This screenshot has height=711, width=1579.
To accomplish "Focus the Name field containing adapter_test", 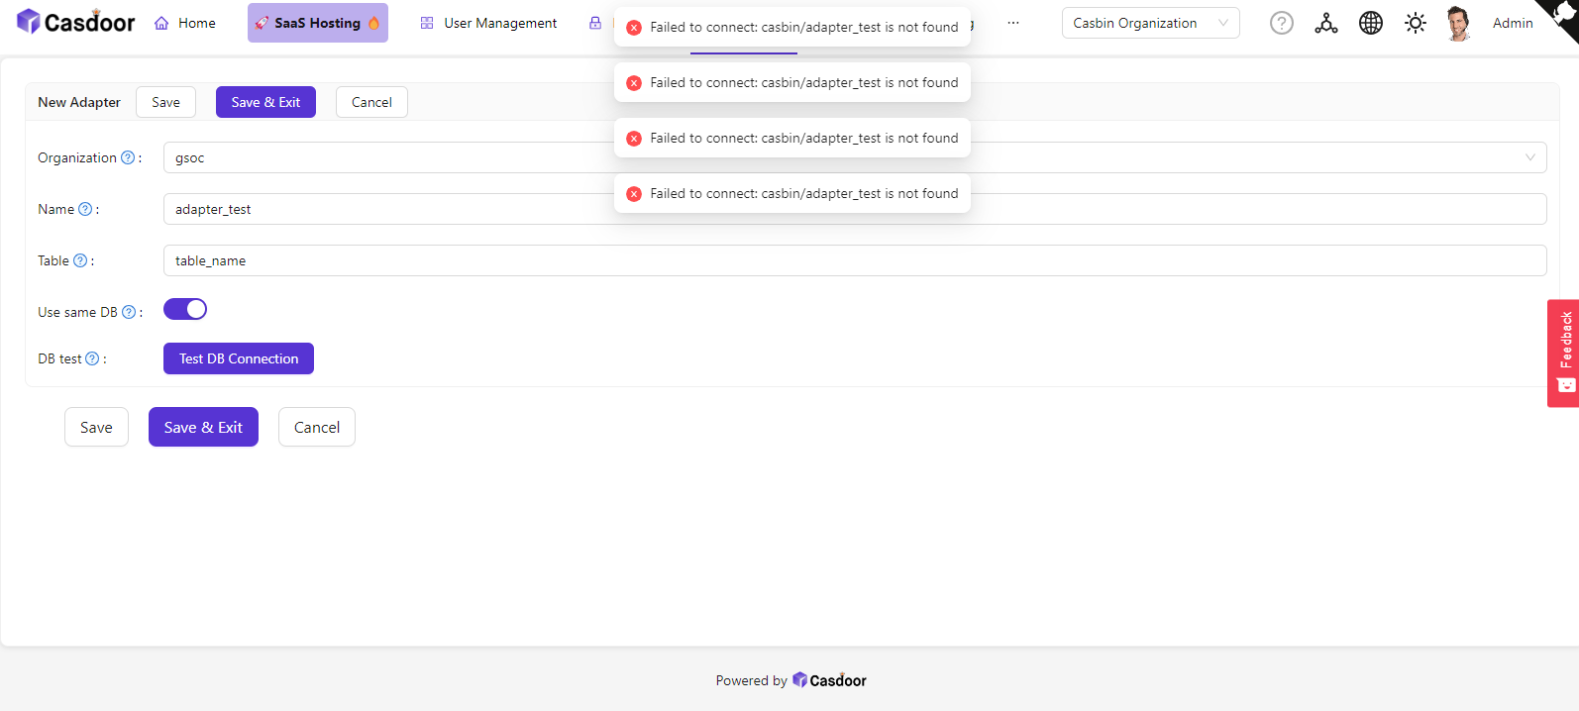I will point(855,209).
